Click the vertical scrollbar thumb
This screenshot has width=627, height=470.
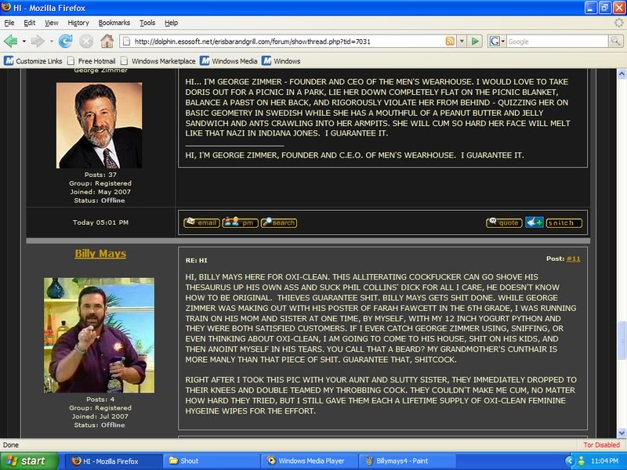622,340
